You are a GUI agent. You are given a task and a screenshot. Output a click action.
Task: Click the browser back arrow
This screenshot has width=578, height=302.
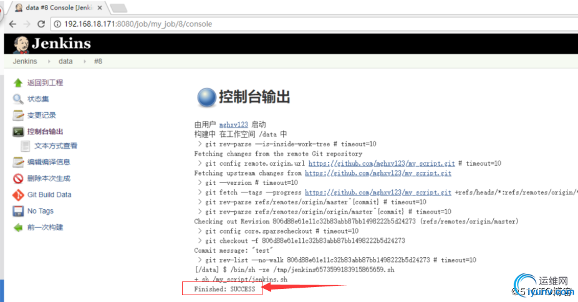(12, 24)
